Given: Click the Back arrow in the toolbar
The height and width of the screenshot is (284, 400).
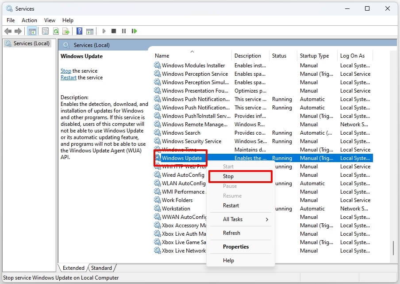Looking at the screenshot, I should [x=8, y=31].
